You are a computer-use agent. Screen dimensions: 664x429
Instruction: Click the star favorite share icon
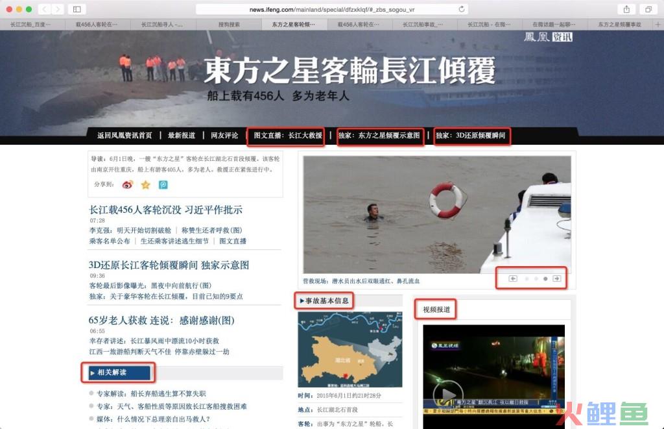click(x=146, y=184)
